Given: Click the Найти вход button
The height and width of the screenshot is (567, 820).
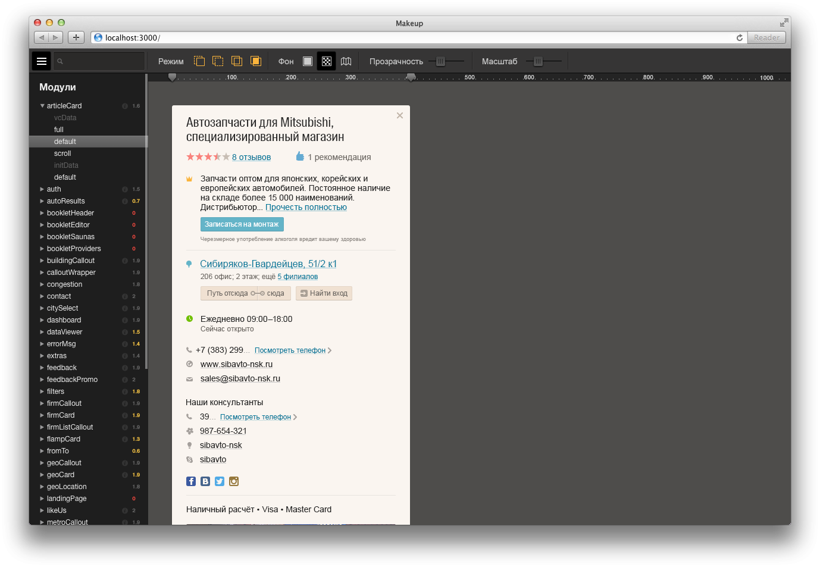Looking at the screenshot, I should pos(324,293).
